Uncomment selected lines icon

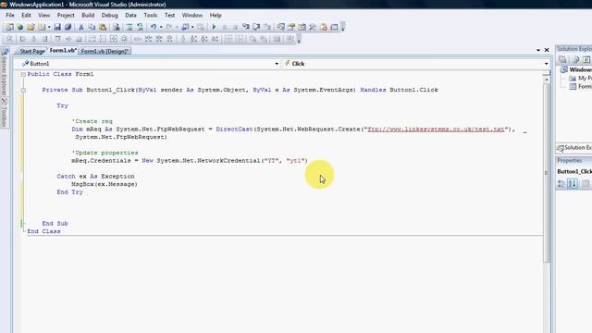click(140, 27)
